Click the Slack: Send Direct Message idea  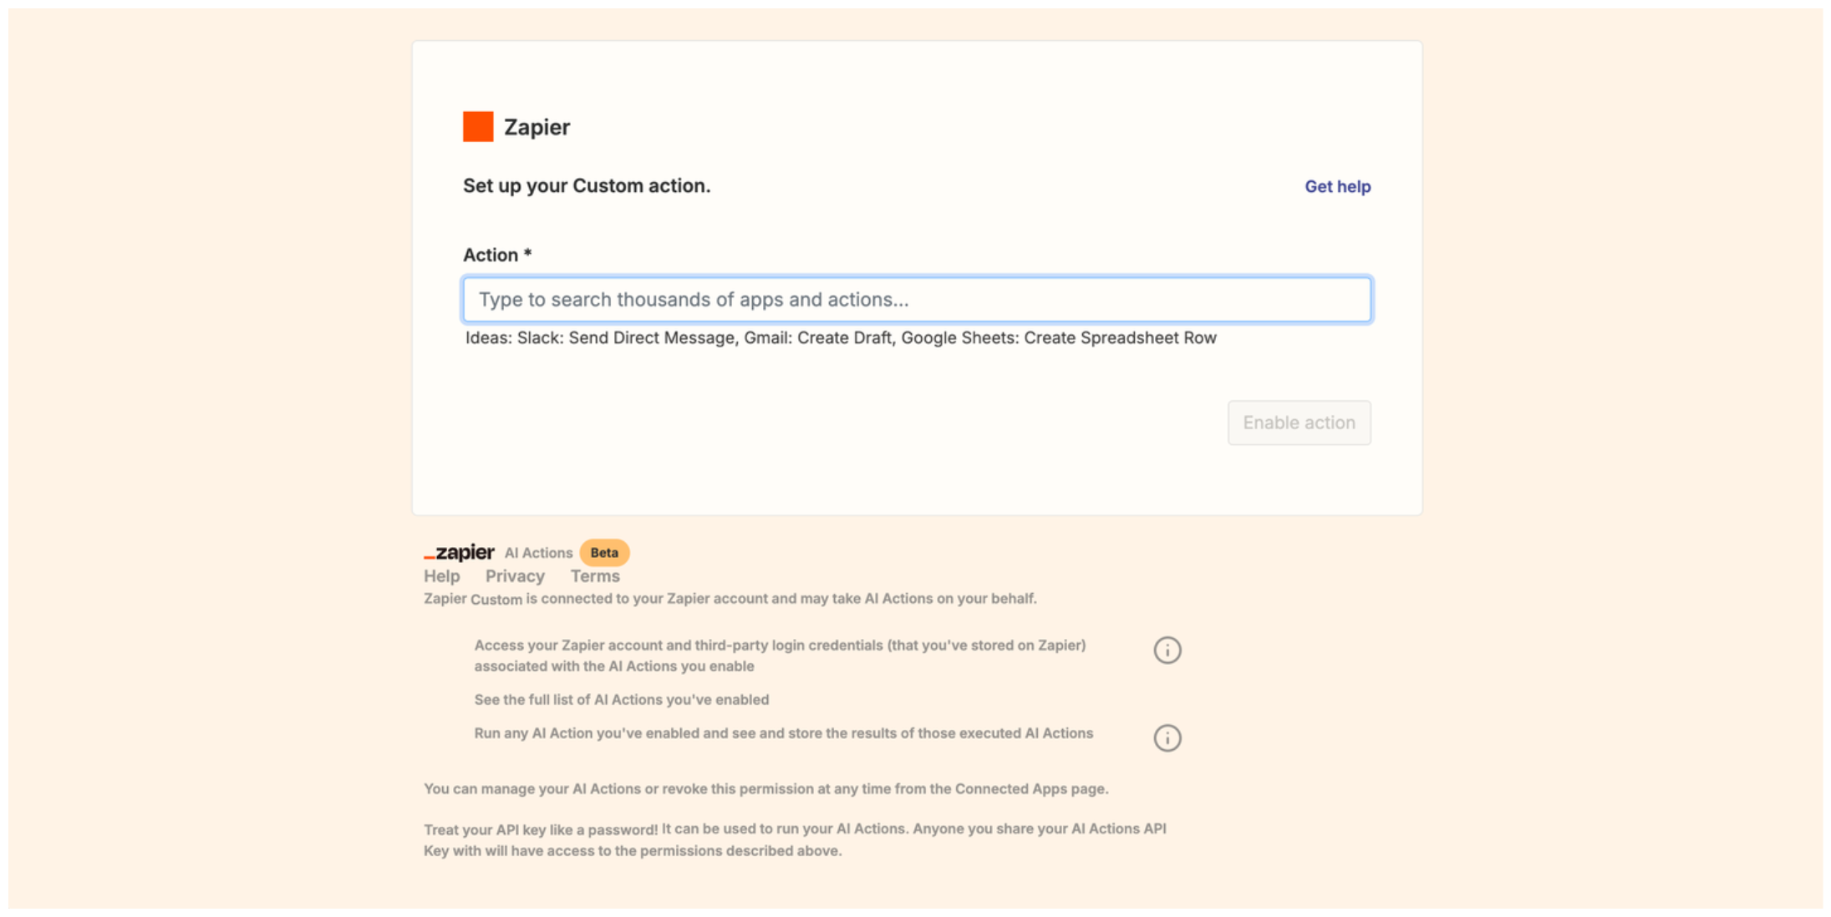(x=625, y=338)
